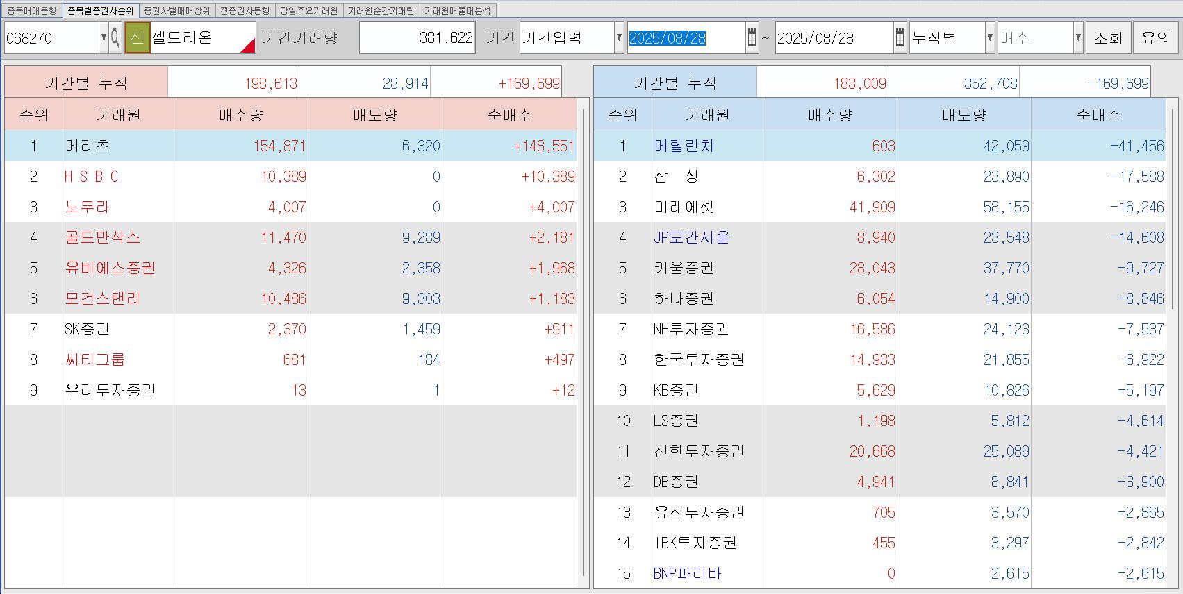Click the 골드만삭스 row

point(290,237)
